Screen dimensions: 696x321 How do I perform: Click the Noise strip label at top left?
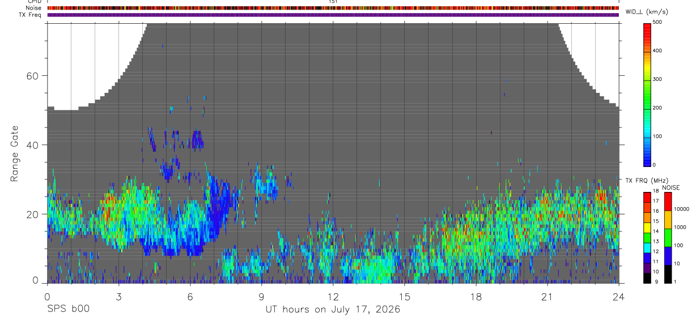tap(33, 8)
